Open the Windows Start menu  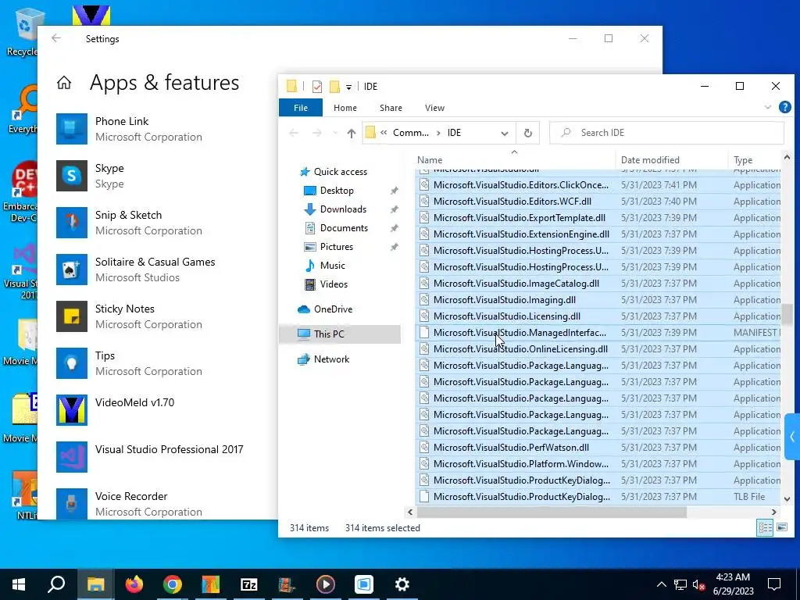coord(19,584)
